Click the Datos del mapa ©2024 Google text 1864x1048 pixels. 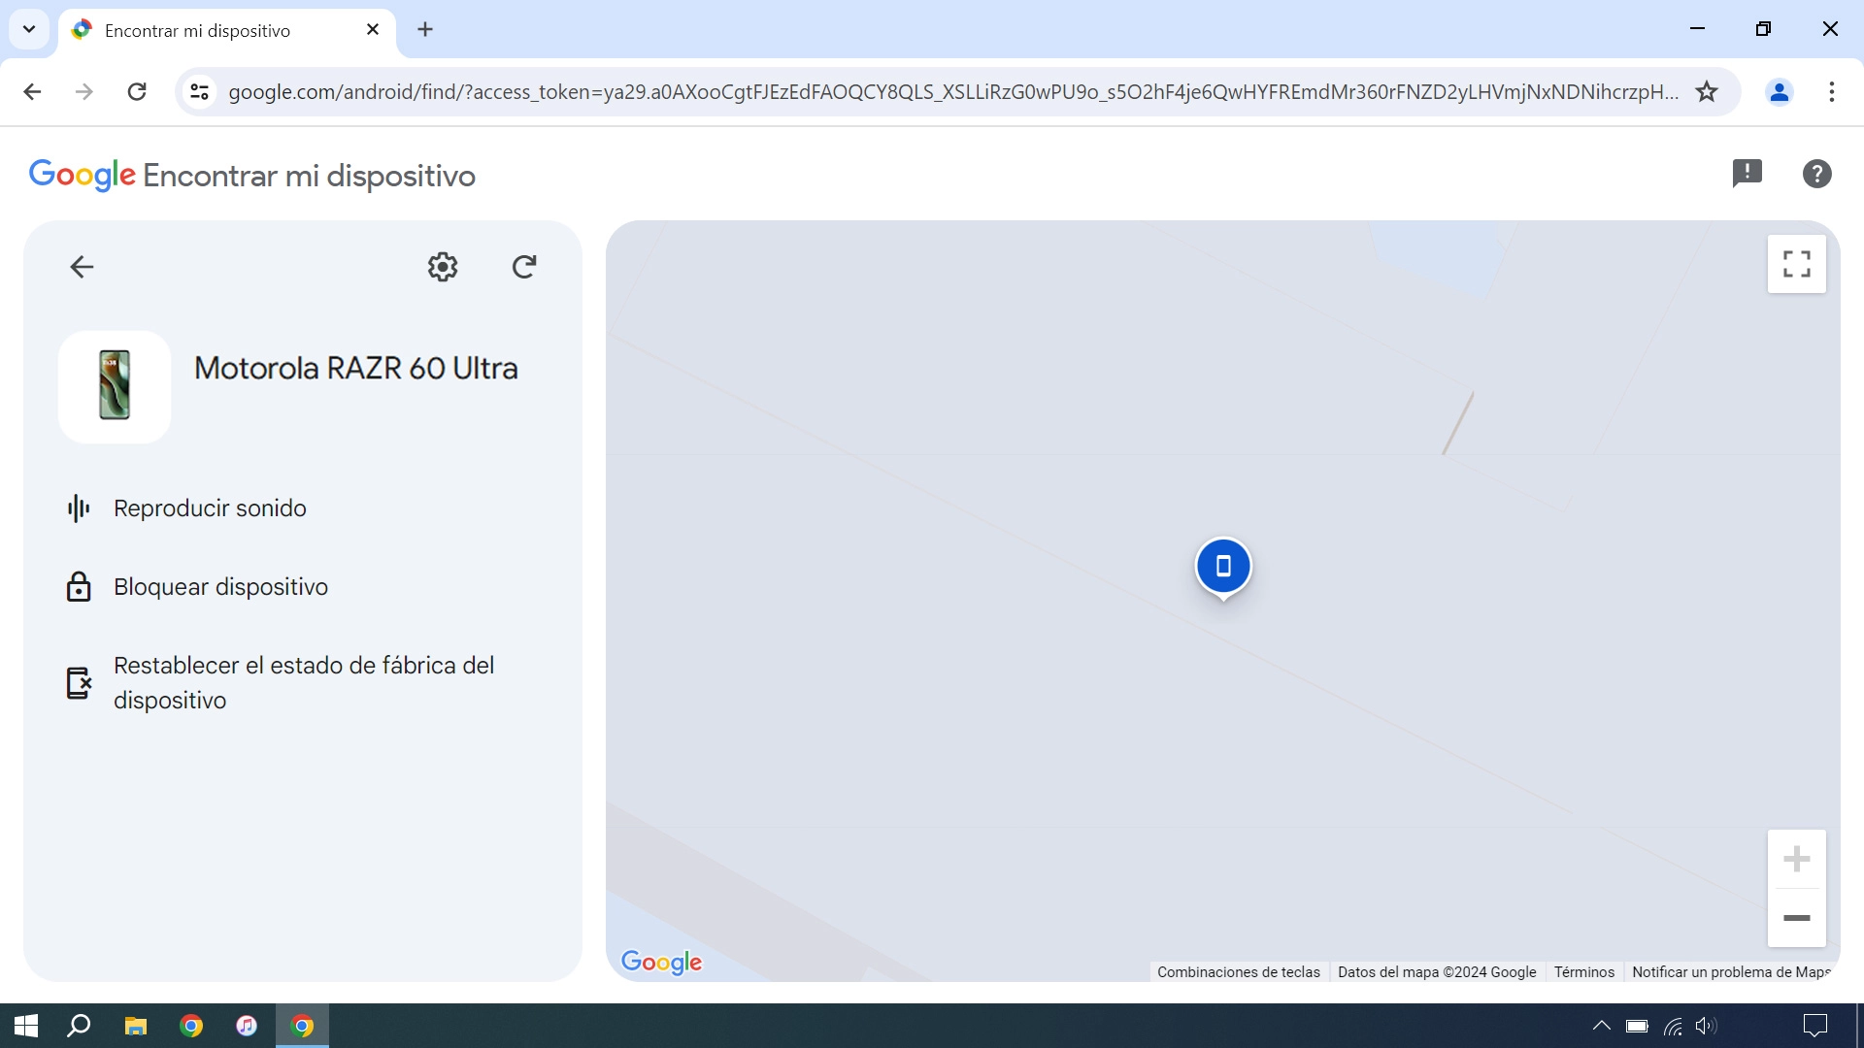[1437, 972]
